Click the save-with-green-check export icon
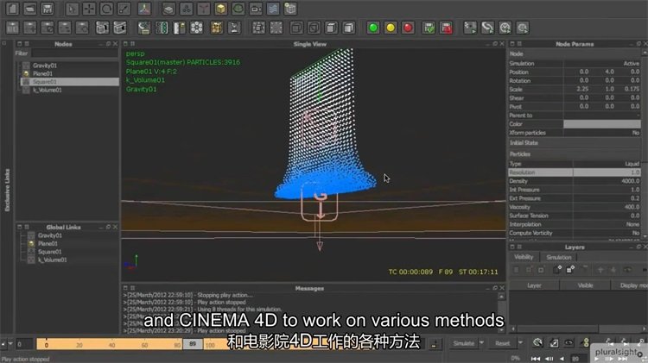Image resolution: width=648 pixels, height=363 pixels. coord(429,28)
